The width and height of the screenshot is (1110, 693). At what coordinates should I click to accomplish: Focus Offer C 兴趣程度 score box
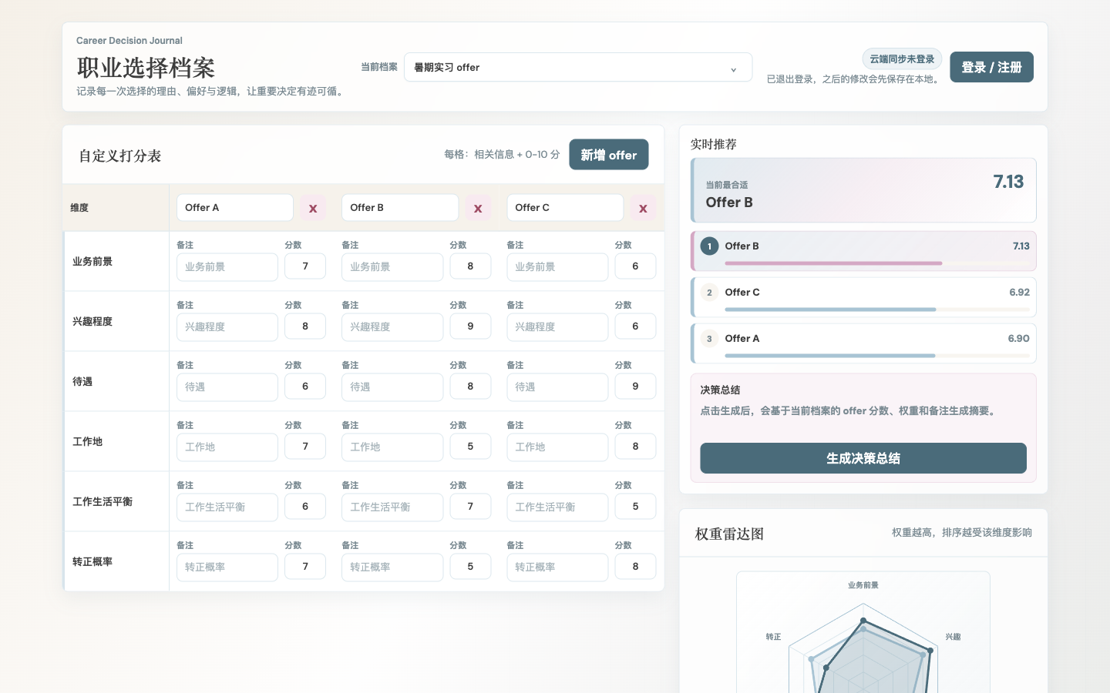click(x=635, y=326)
